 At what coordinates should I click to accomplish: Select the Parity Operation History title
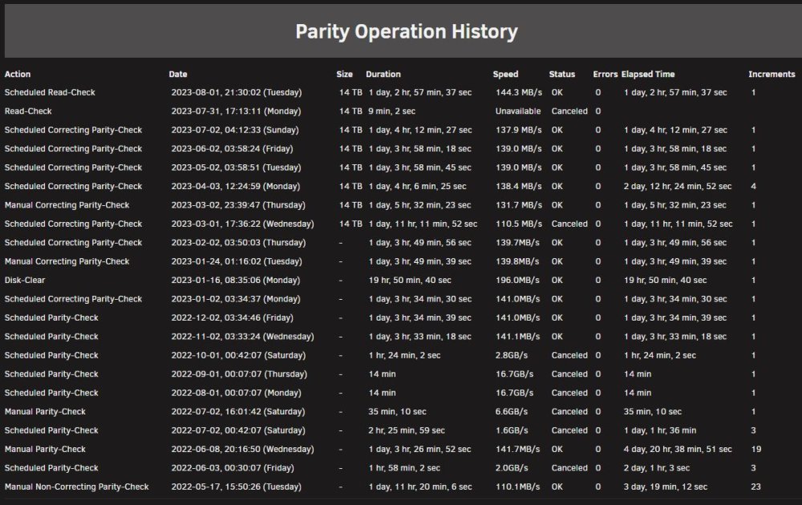click(407, 32)
